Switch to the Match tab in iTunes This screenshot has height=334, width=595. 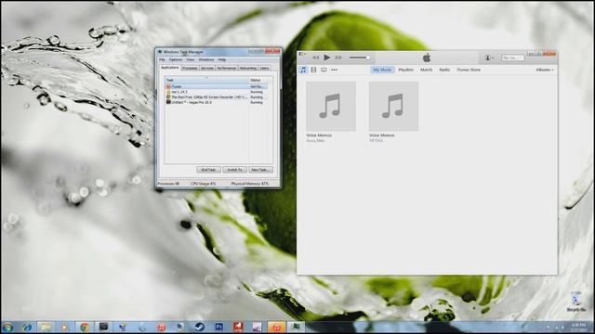[426, 70]
